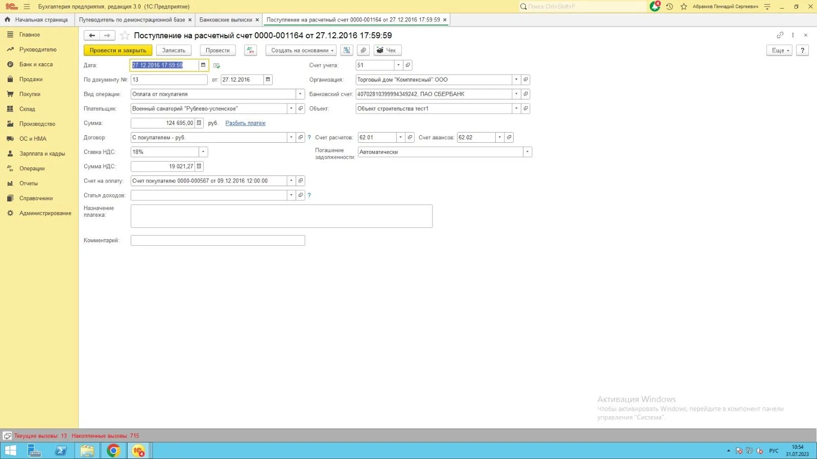Expand the Договор dropdown

pos(291,137)
